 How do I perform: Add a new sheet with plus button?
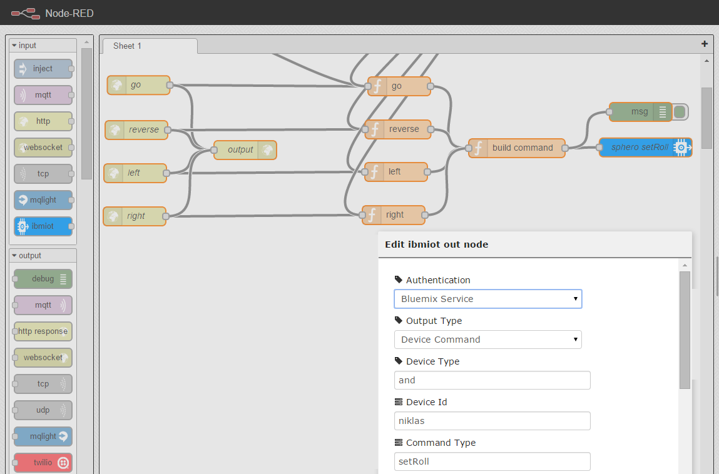tap(705, 44)
